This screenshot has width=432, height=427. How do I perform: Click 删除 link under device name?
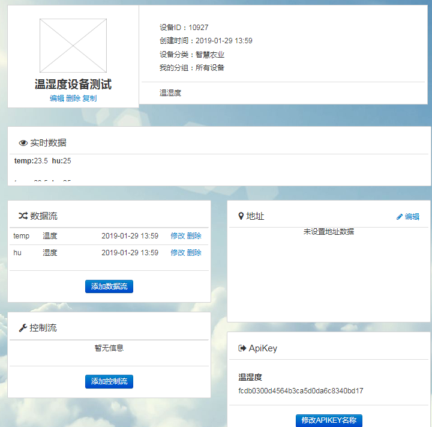(x=73, y=98)
